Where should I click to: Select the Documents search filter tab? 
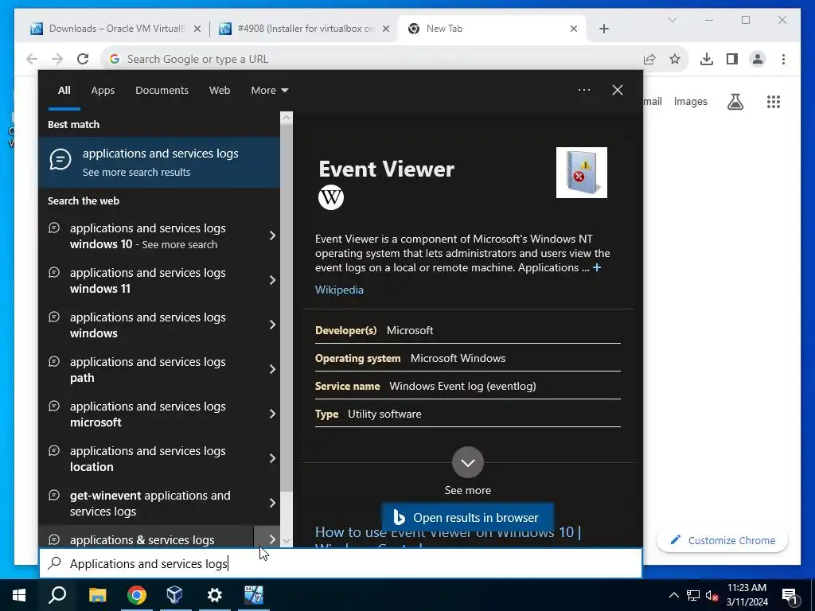tap(162, 91)
